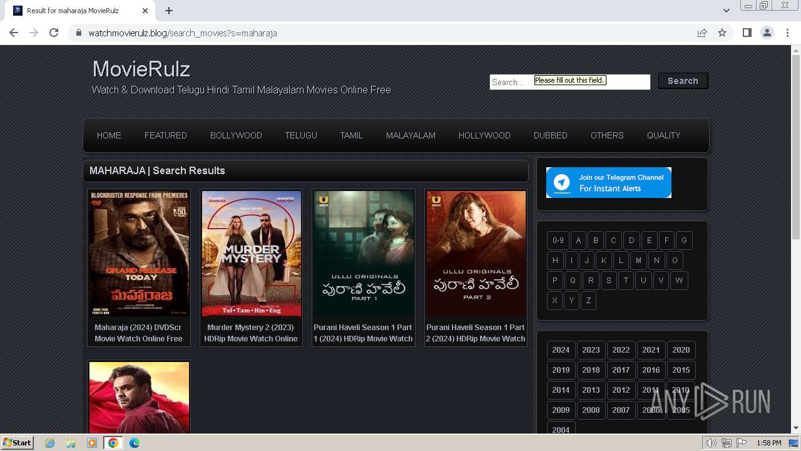Select the 2020 year button
The image size is (801, 451).
coord(681,350)
